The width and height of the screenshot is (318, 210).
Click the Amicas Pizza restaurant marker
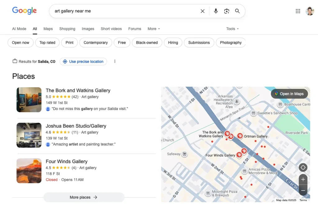click(245, 171)
